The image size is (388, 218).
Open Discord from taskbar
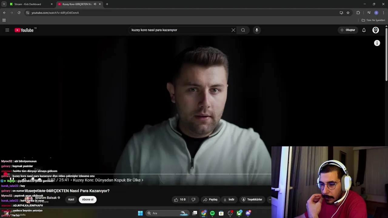click(x=248, y=213)
